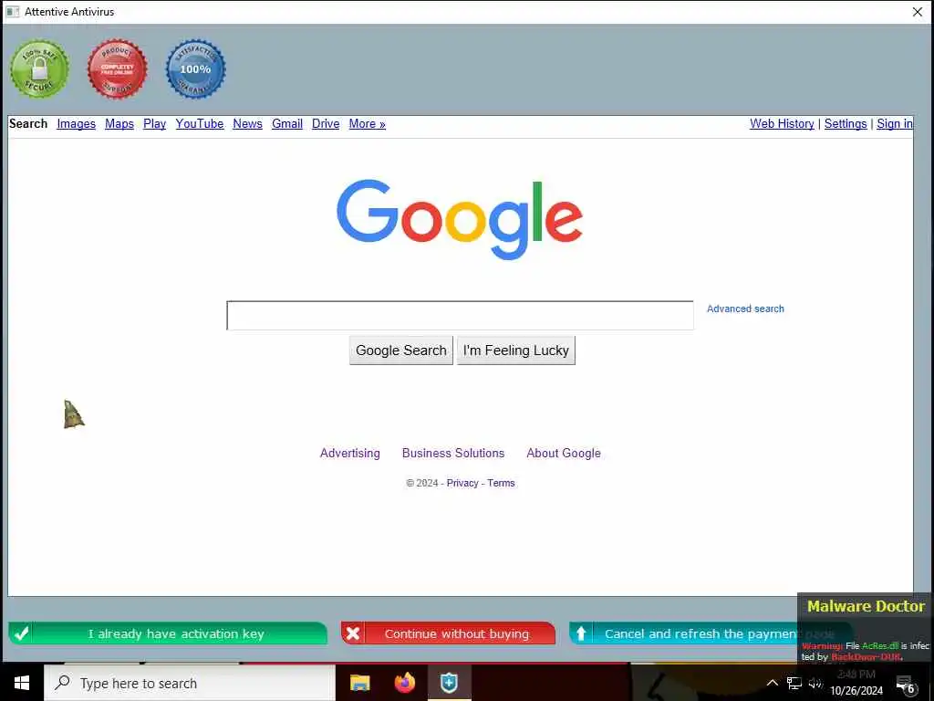934x701 pixels.
Task: Click the green 100% Safe Secure badge
Action: tap(39, 69)
